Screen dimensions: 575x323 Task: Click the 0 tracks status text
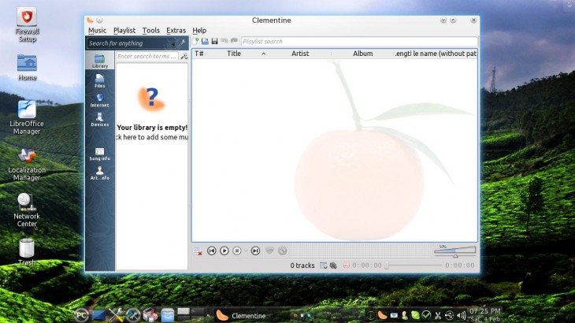(x=302, y=265)
